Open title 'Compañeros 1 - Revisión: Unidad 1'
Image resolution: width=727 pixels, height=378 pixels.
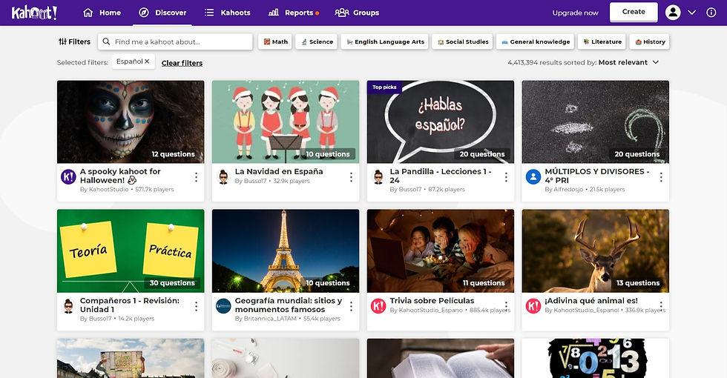click(129, 305)
